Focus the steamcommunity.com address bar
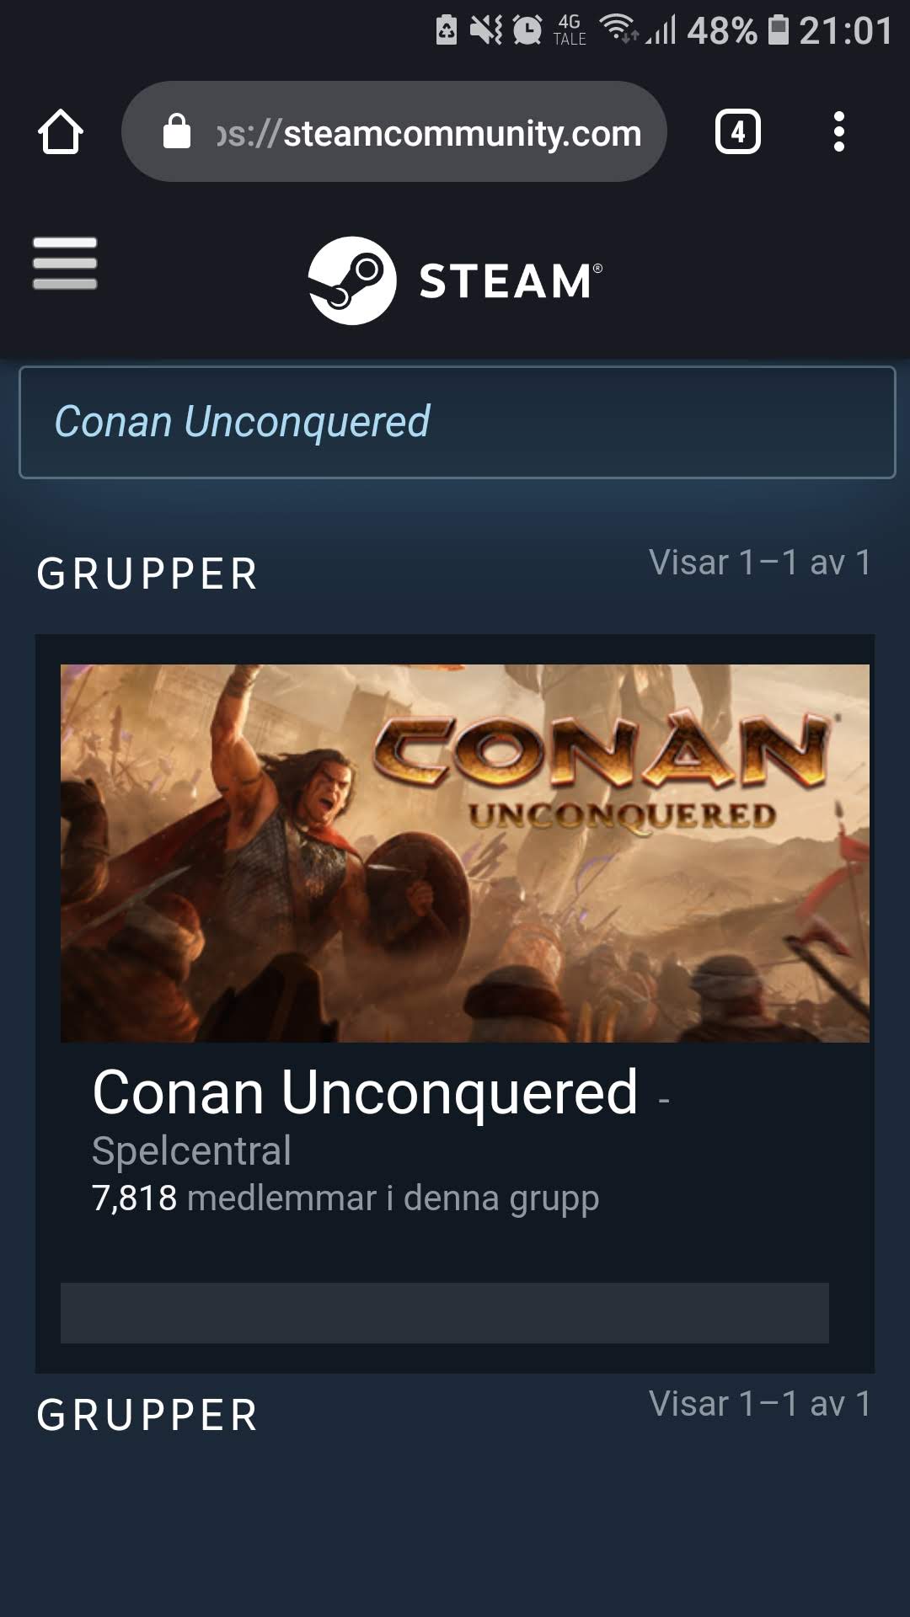Screen dimensions: 910x1617 click(x=394, y=131)
